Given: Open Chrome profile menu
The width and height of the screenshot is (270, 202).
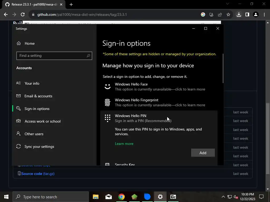Looking at the screenshot, I should pos(256,15).
